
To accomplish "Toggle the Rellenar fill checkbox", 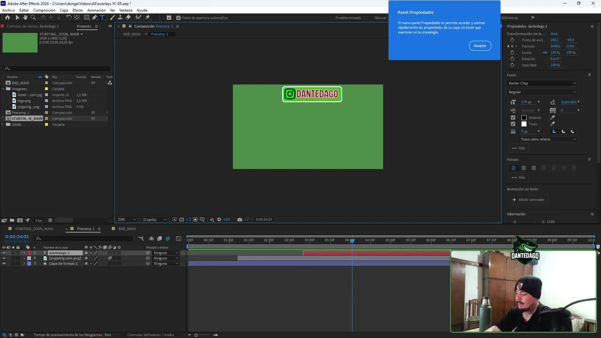I will pos(513,117).
